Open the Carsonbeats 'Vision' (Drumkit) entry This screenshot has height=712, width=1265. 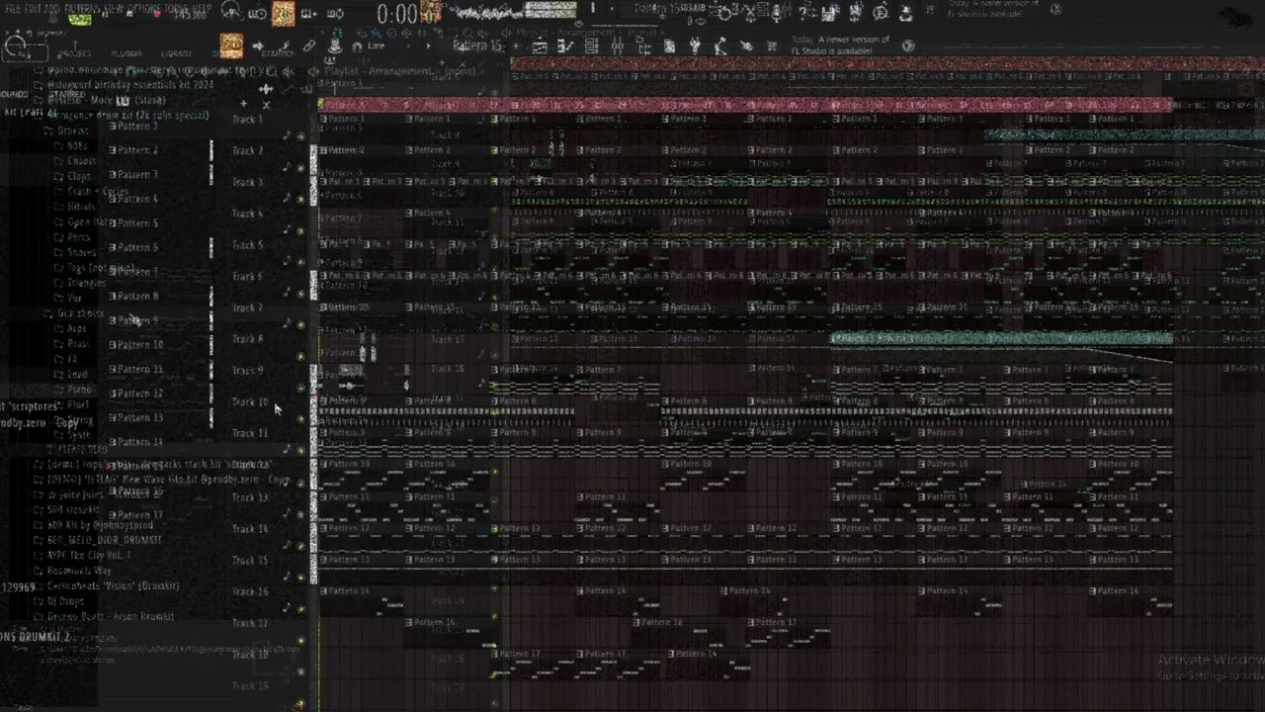click(x=113, y=585)
